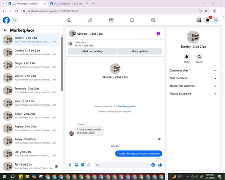The image size is (225, 180).
Task: Click More options button
Action: [139, 51]
